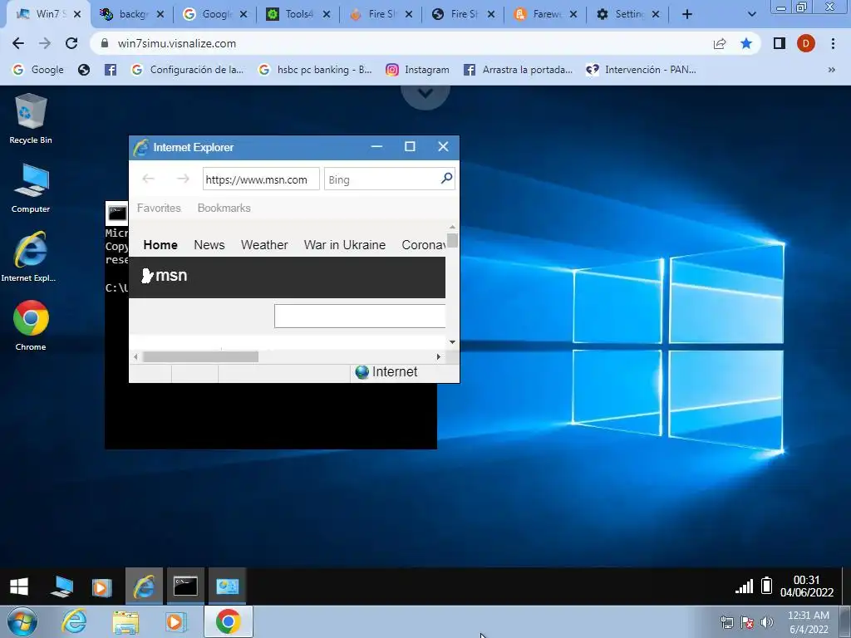Go forward in Internet Explorer window
Screen dimensions: 851x638
click(x=183, y=179)
